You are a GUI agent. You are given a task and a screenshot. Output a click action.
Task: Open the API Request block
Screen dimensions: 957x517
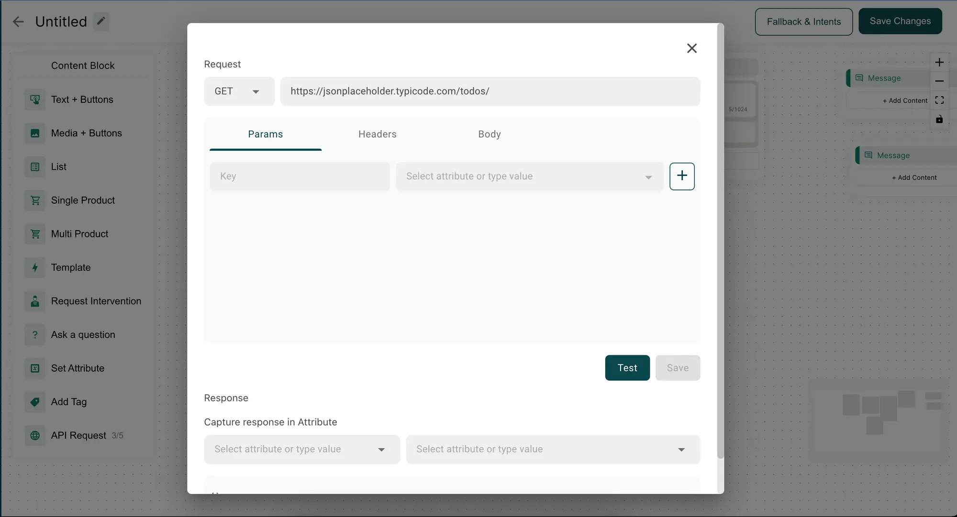(x=78, y=435)
